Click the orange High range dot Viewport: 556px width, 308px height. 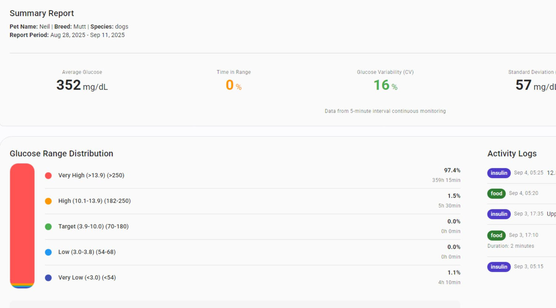[48, 201]
